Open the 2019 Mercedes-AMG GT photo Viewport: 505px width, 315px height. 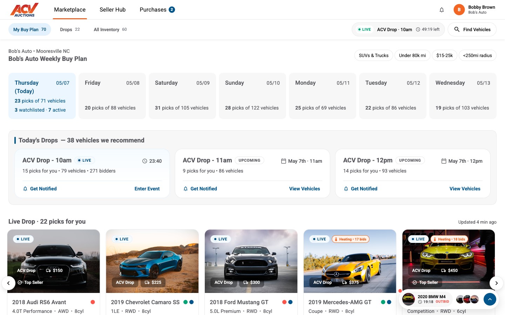350,261
